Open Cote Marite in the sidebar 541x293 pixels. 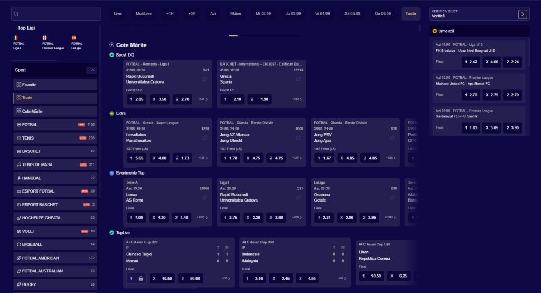tap(55, 111)
